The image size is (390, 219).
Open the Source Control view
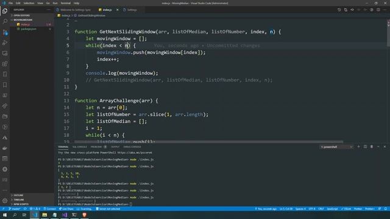point(5,32)
